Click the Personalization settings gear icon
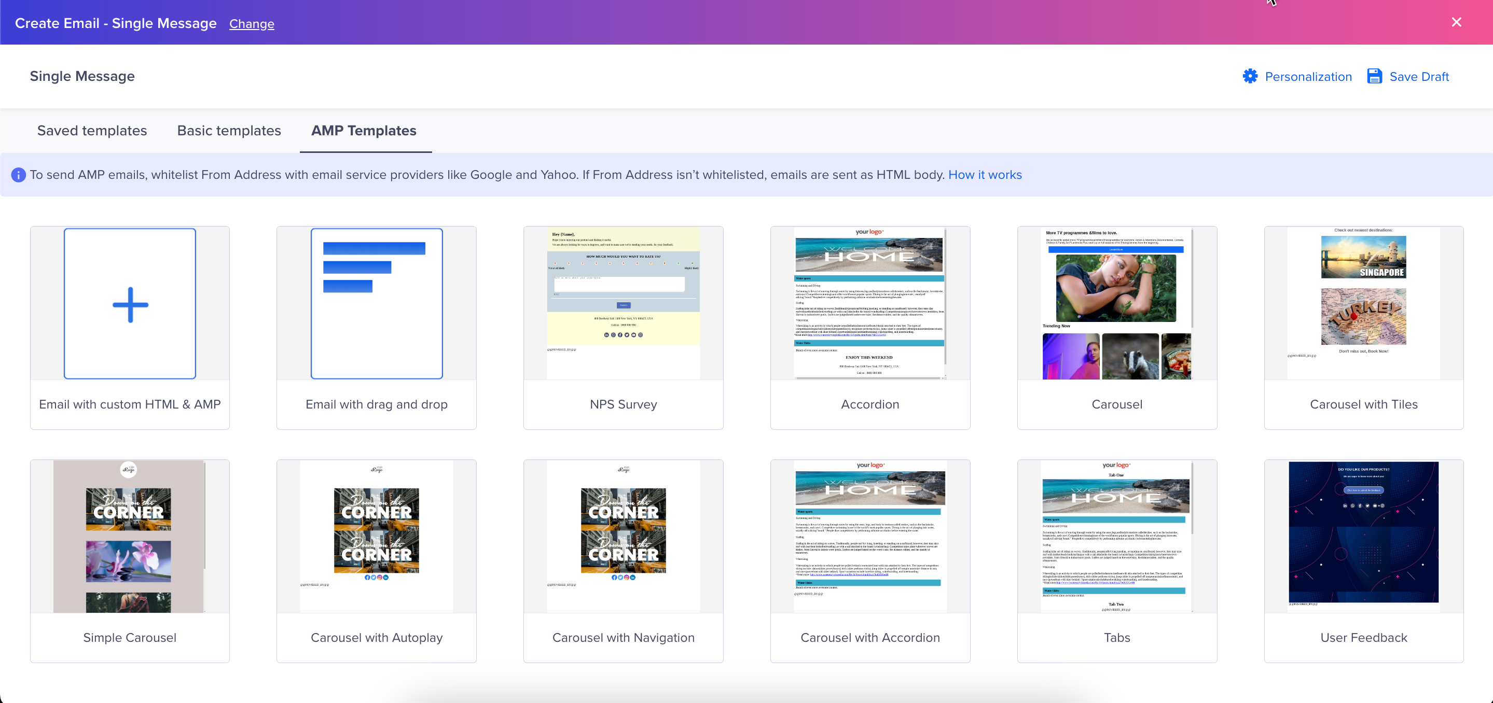Image resolution: width=1493 pixels, height=703 pixels. [1251, 76]
